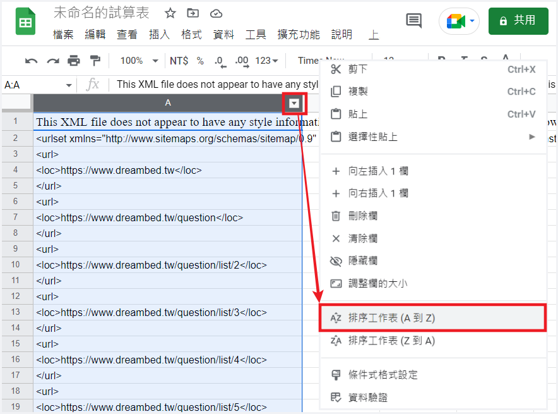
Task: Click the A:A name box field
Action: 38,85
